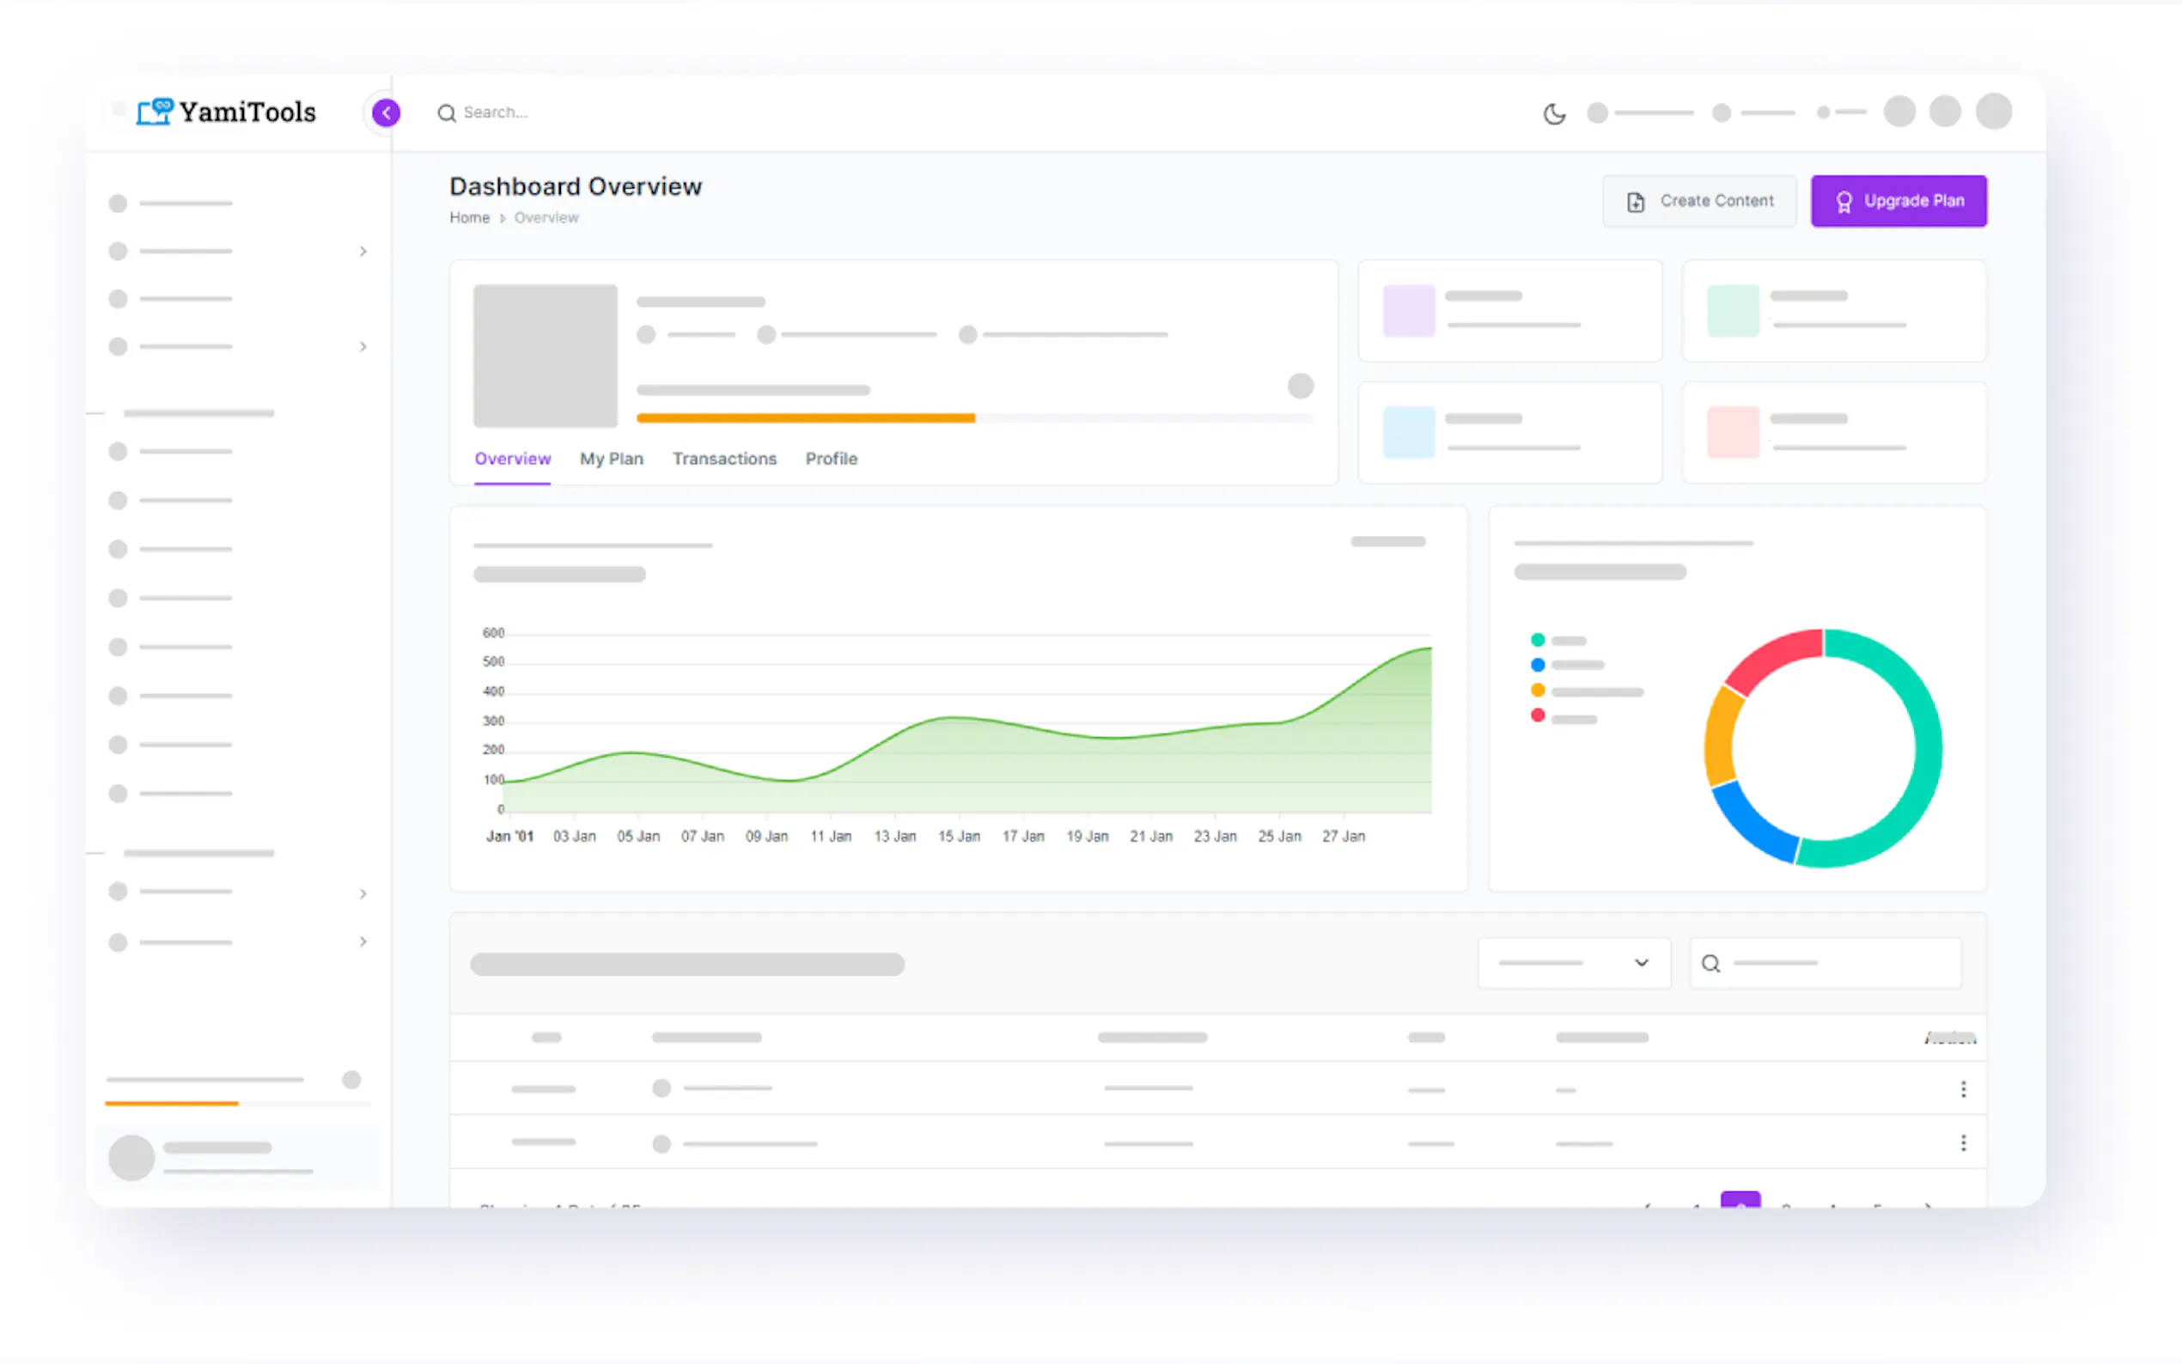The height and width of the screenshot is (1364, 2182).
Task: Click the search magnifier icon in the top bar
Action: coord(447,113)
